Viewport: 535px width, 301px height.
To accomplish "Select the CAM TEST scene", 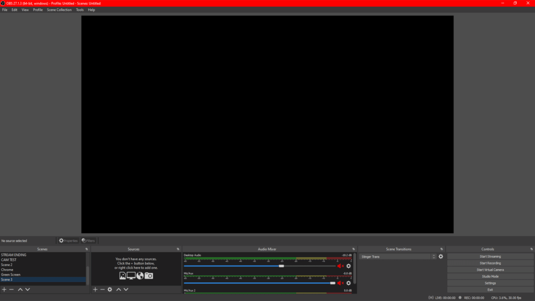I will 9,260.
